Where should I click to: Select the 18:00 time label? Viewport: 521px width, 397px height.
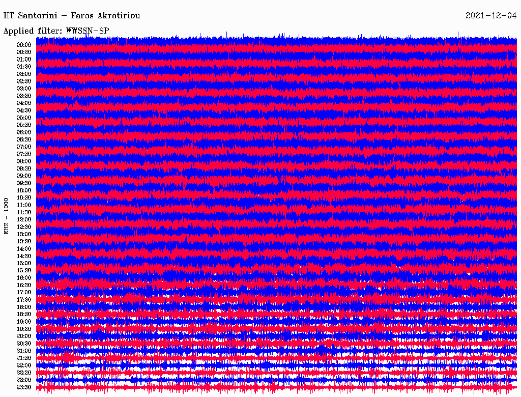(23, 307)
